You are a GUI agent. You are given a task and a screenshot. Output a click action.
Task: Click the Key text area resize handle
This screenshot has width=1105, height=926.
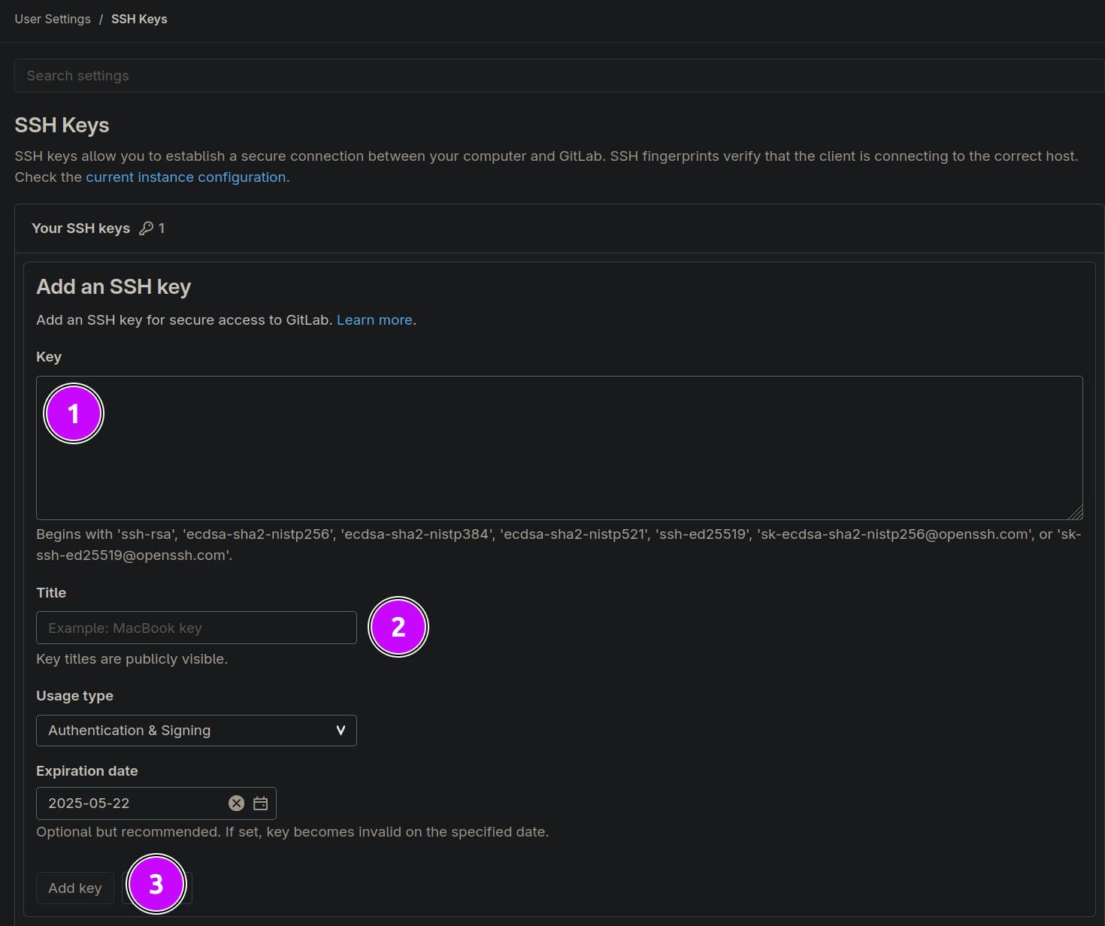(x=1076, y=513)
